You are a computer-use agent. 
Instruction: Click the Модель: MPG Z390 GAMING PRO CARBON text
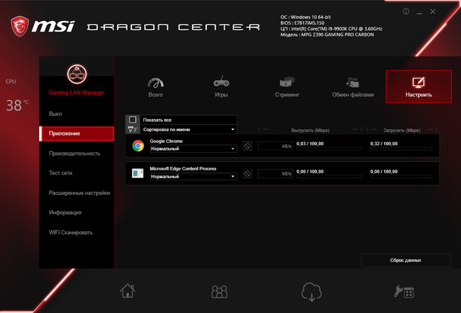point(327,35)
